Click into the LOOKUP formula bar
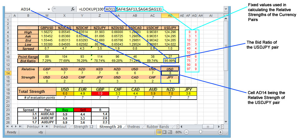The width and height of the screenshot is (300, 140). (x=150, y=9)
